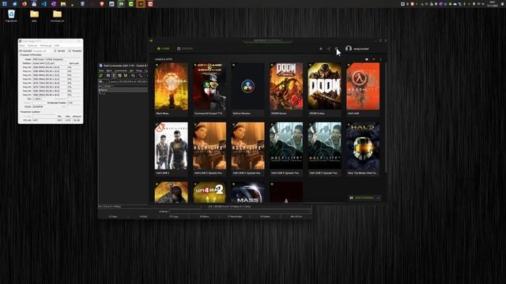Screen dimensions: 506x284
Task: Open the notifications bell in GeForce Experience
Action: pos(321,49)
